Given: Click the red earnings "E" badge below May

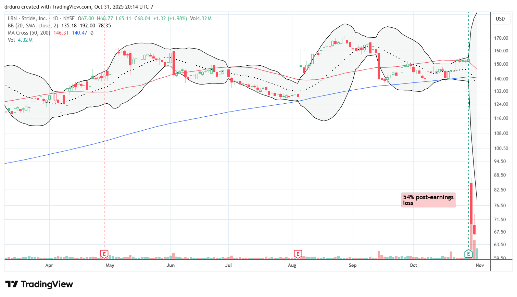Looking at the screenshot, I should tap(103, 254).
